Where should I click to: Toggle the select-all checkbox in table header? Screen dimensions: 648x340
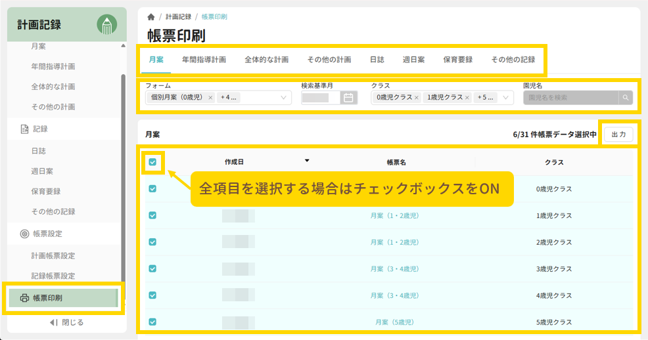click(x=152, y=162)
